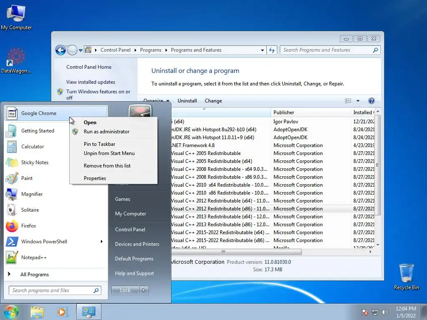Click the vertical scrollbar thumb in programs list
The height and width of the screenshot is (320, 427).
point(377,165)
